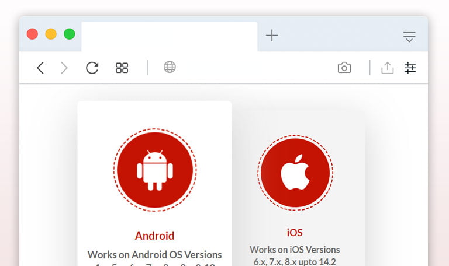This screenshot has height=266, width=449.
Task: Reload the page with the refresh icon
Action: [92, 68]
